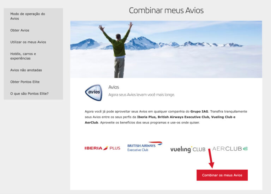The image size is (271, 194).
Task: Click the Combinar meus Avios page heading
Action: coord(166,10)
